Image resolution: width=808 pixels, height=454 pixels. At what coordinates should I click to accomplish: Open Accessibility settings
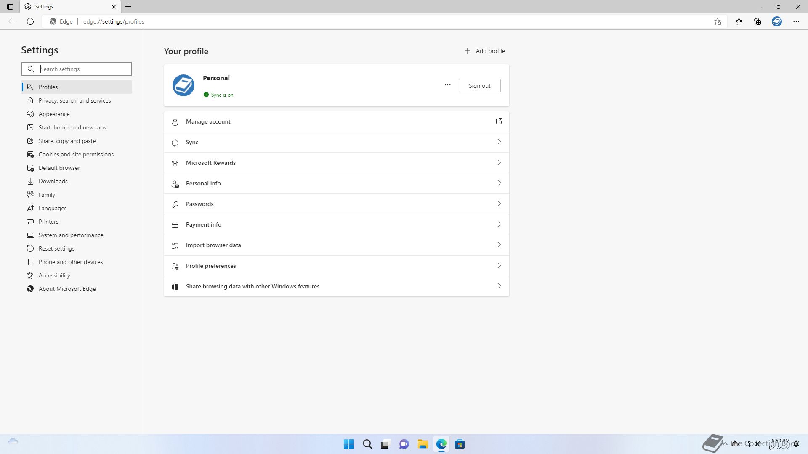coord(77,275)
